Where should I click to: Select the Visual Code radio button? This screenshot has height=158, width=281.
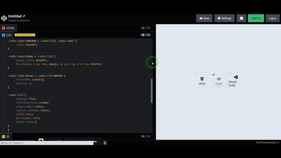tap(230, 73)
